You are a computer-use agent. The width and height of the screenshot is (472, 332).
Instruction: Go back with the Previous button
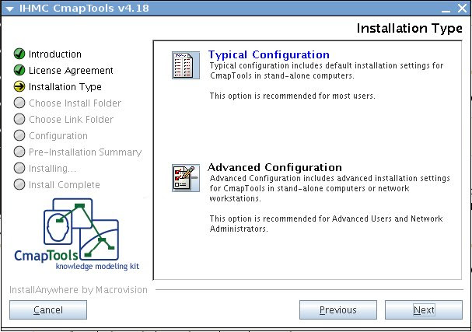(338, 309)
